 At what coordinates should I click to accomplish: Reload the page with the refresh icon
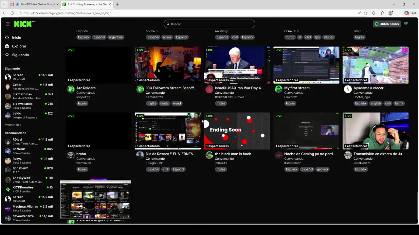click(x=12, y=13)
